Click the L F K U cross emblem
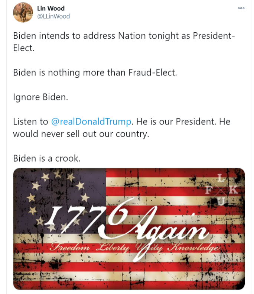Image resolution: width=254 pixels, height=294 pixels. coord(222,190)
